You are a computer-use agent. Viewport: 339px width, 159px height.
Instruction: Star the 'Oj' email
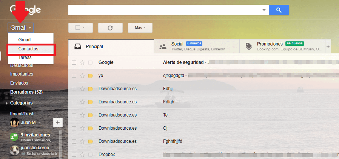pos(82,128)
